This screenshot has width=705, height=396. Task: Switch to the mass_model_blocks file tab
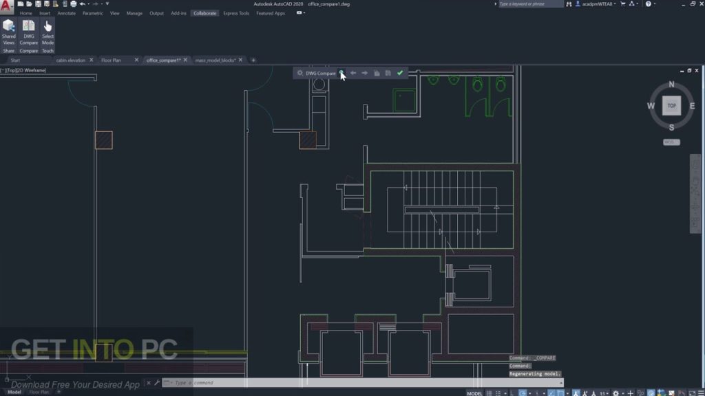point(215,60)
